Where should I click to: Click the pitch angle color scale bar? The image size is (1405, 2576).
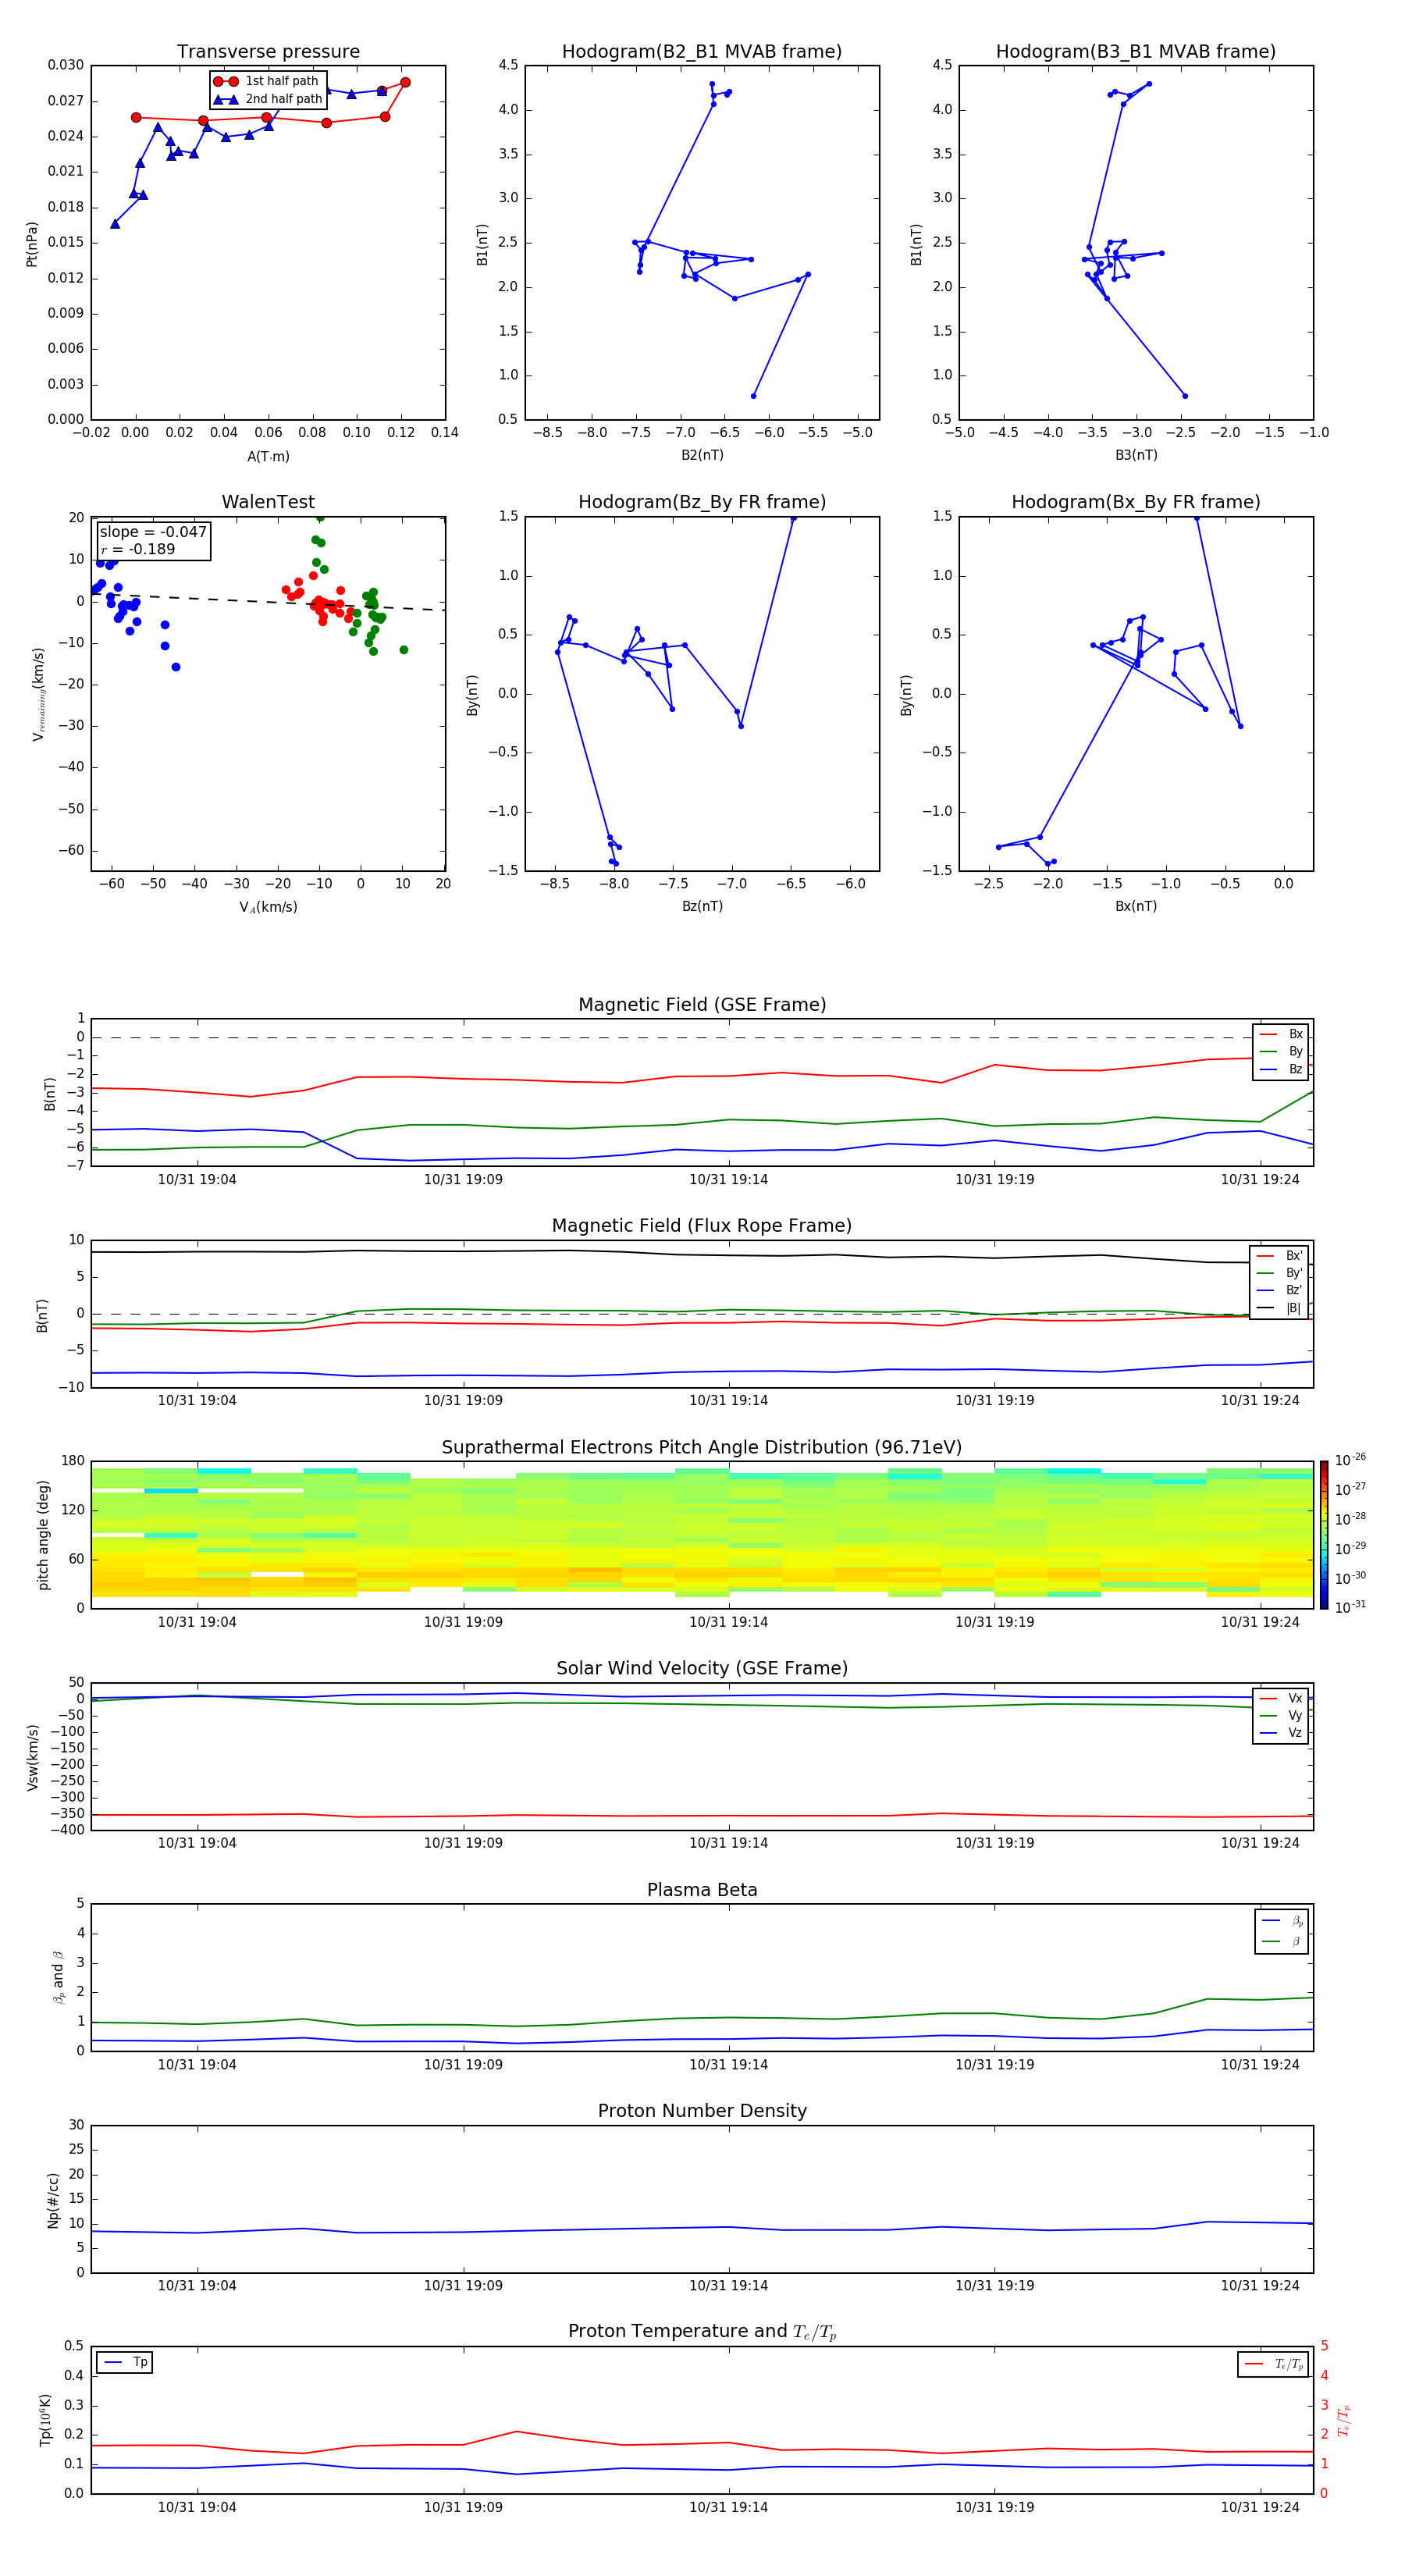coord(1323,1535)
